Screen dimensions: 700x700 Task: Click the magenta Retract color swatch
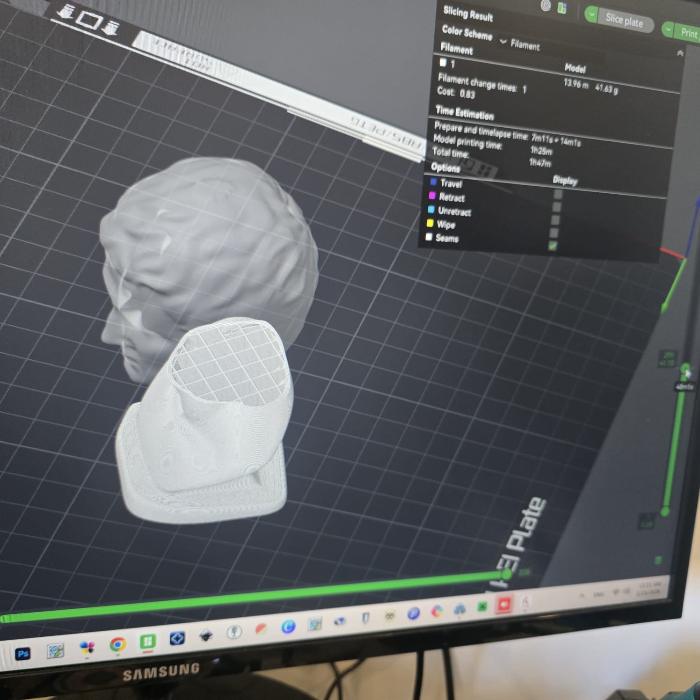pyautogui.click(x=432, y=196)
